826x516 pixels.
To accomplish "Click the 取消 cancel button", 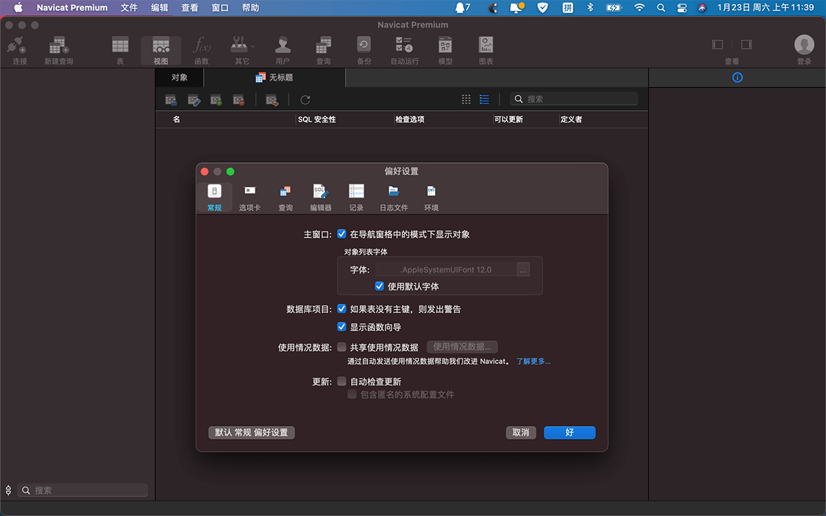I will click(x=521, y=433).
